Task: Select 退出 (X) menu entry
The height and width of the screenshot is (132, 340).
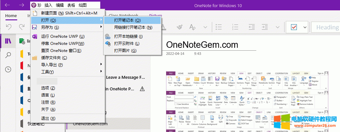Action: [x=68, y=118]
